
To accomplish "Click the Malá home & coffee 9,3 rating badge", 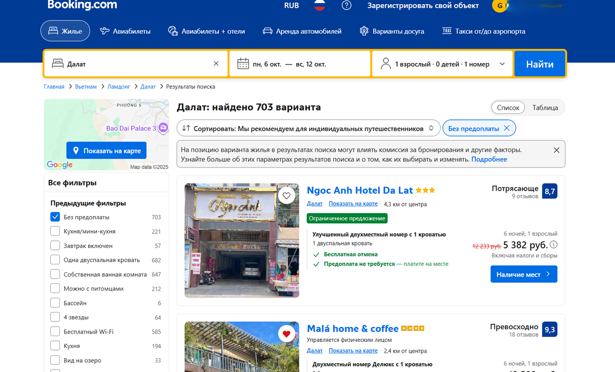I will tap(550, 330).
